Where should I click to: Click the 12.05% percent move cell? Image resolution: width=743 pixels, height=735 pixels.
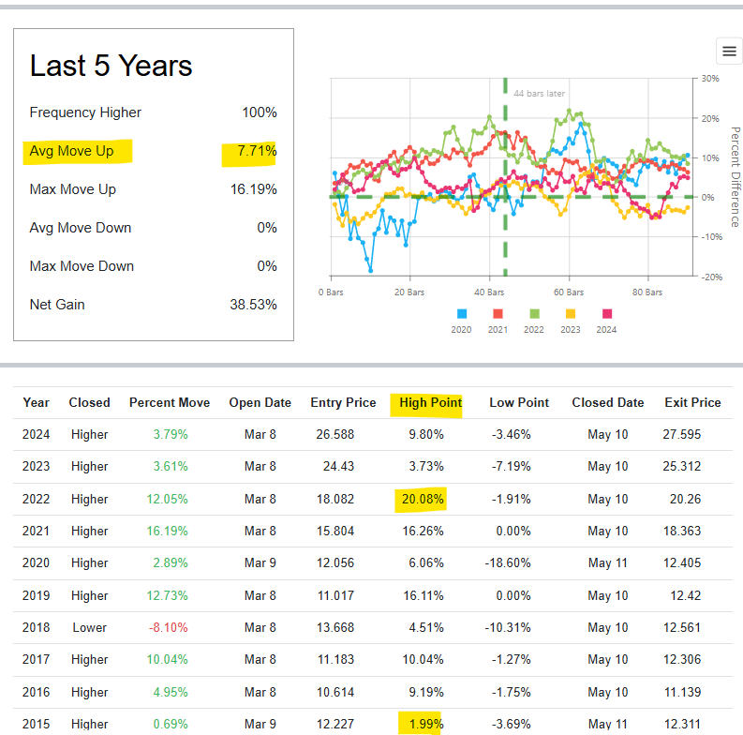(168, 500)
